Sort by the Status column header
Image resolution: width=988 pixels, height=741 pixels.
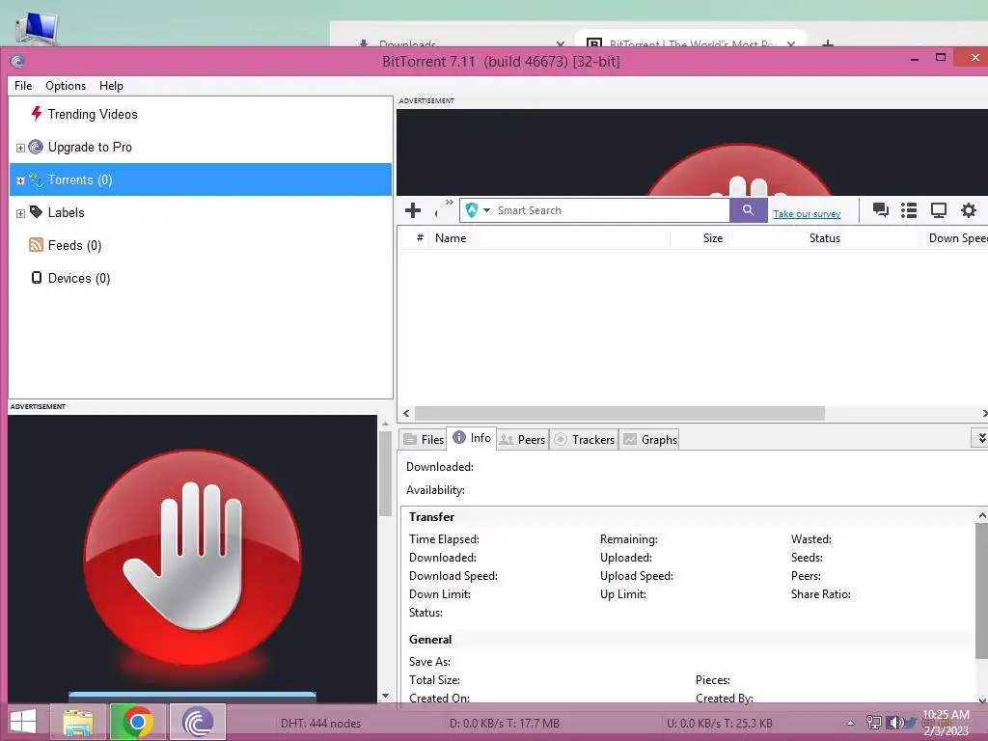coord(824,238)
